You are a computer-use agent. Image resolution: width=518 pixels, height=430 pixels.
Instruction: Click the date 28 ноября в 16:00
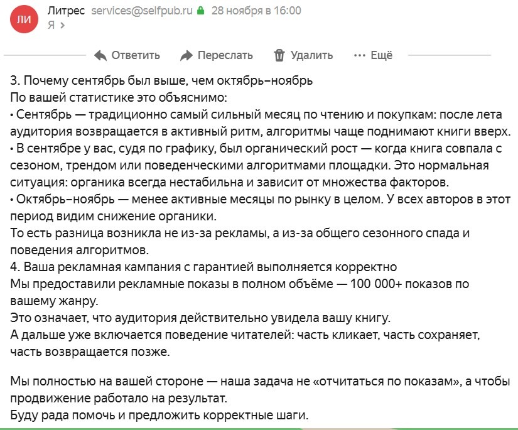(x=256, y=11)
